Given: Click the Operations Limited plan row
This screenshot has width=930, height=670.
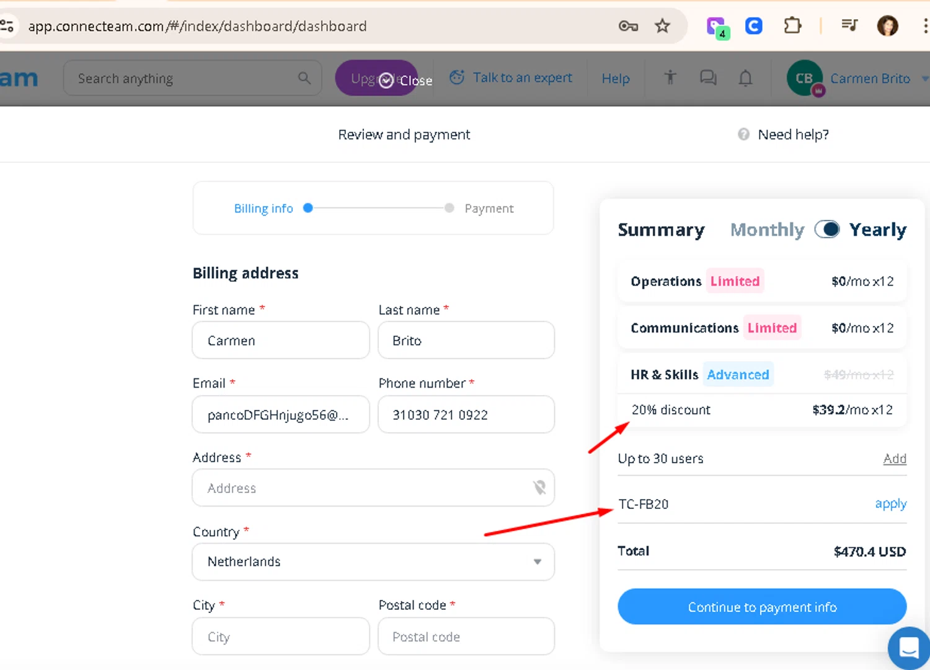Looking at the screenshot, I should pyautogui.click(x=762, y=281).
